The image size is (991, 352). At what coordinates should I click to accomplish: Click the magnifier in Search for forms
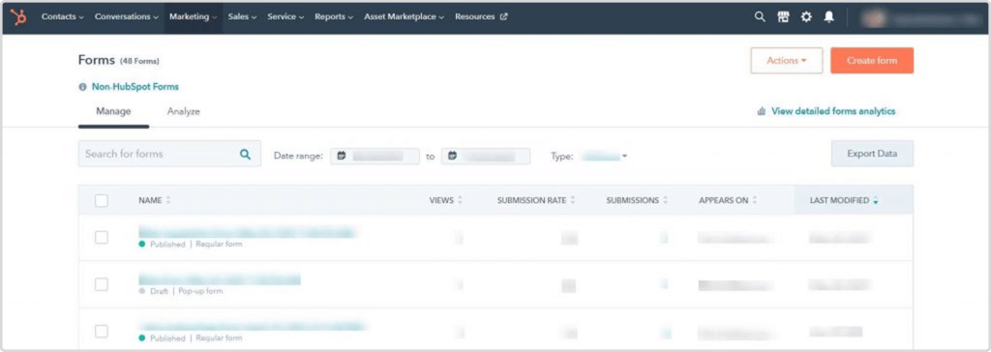point(245,154)
